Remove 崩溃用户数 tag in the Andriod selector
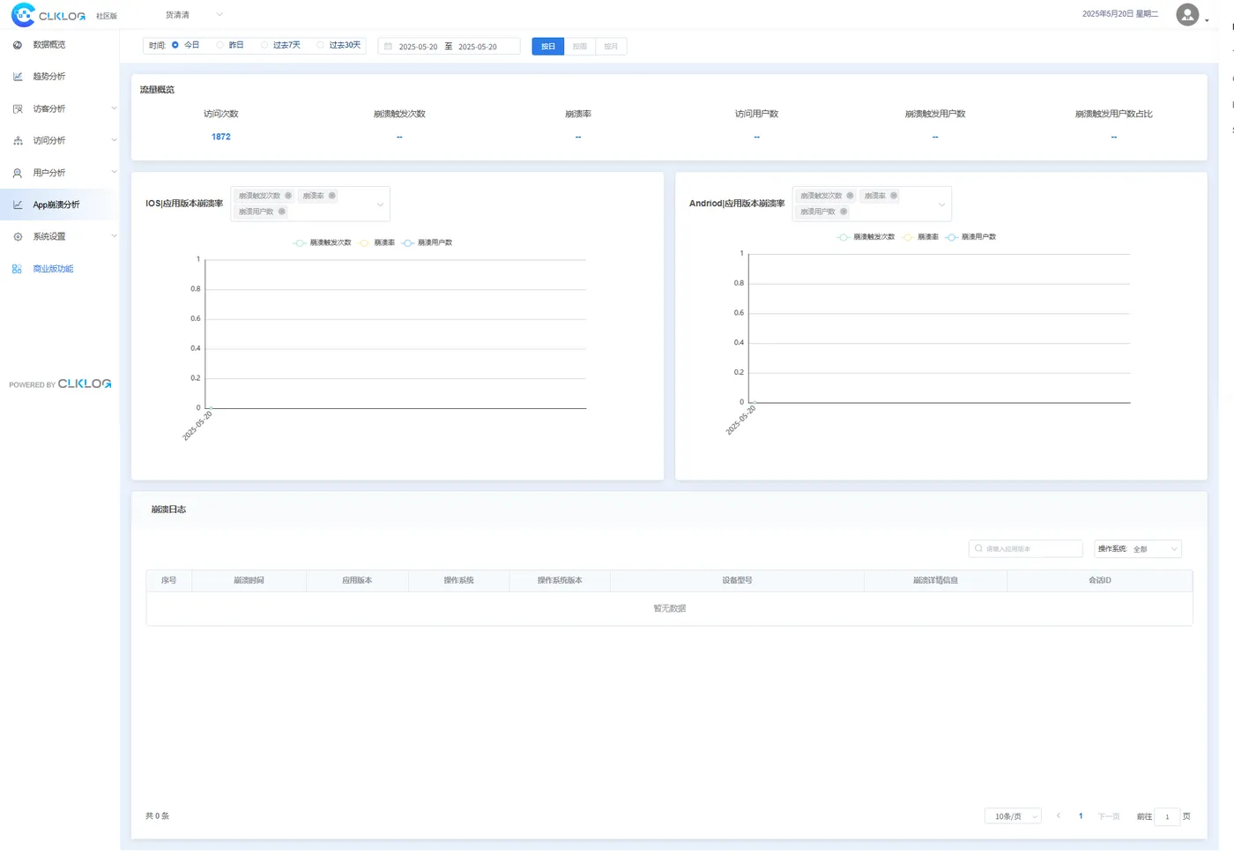The width and height of the screenshot is (1234, 856). 844,212
